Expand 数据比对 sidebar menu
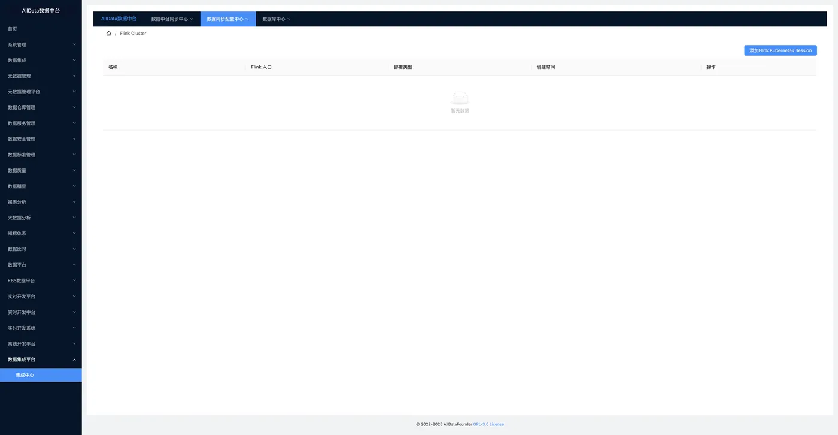The height and width of the screenshot is (435, 838). [x=41, y=249]
